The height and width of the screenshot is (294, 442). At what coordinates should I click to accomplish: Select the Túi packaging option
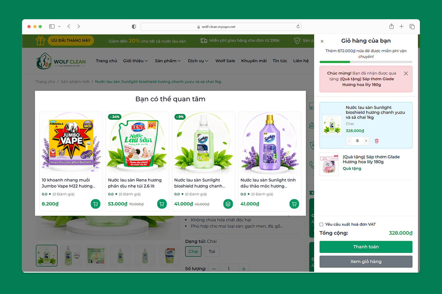click(x=212, y=251)
